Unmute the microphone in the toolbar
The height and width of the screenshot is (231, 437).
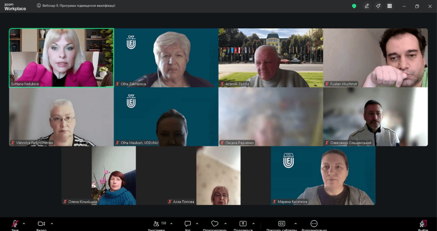15,224
